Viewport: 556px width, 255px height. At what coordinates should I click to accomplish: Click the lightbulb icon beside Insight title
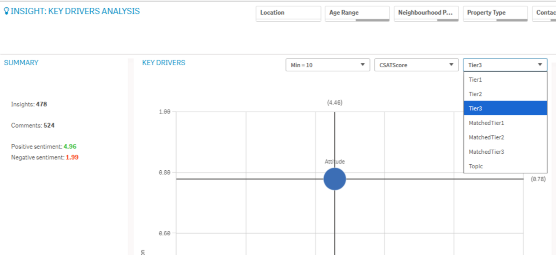(x=6, y=12)
